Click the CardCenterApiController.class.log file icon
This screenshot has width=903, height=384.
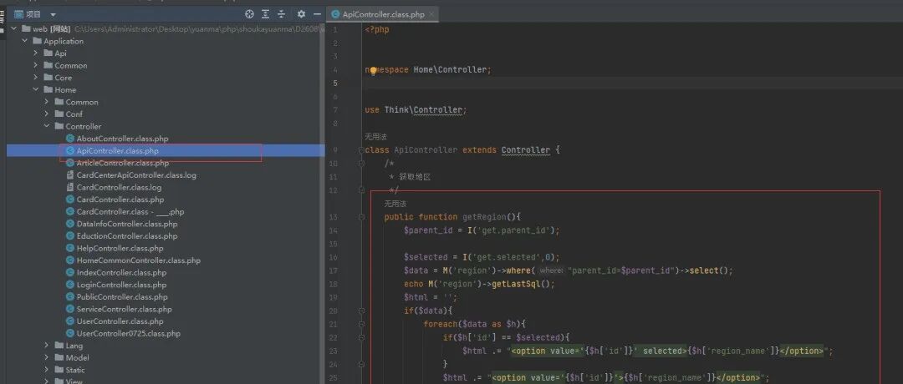(70, 174)
